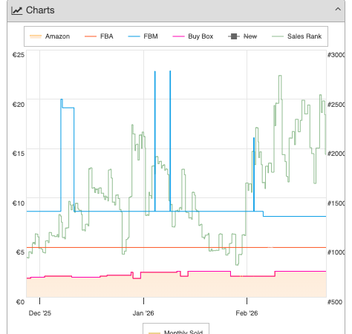Click the €0 price axis label
Viewport: 352px width, 334px height.
point(20,302)
